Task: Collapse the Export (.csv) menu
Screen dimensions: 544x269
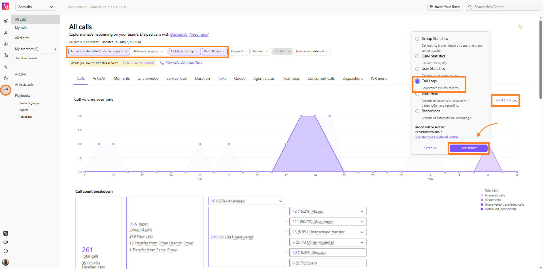Action: (x=505, y=100)
